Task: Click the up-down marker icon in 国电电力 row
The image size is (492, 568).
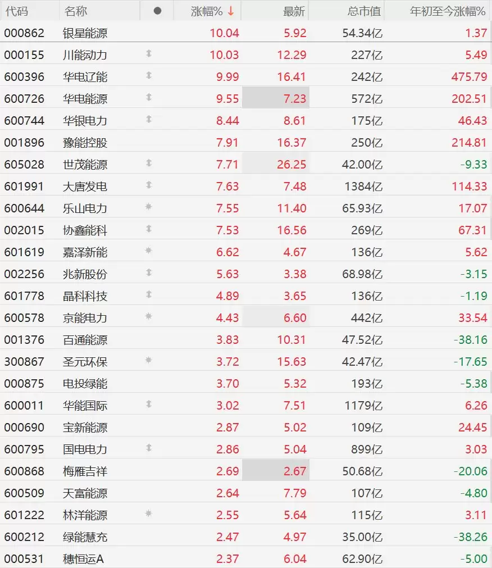Action: pyautogui.click(x=149, y=448)
